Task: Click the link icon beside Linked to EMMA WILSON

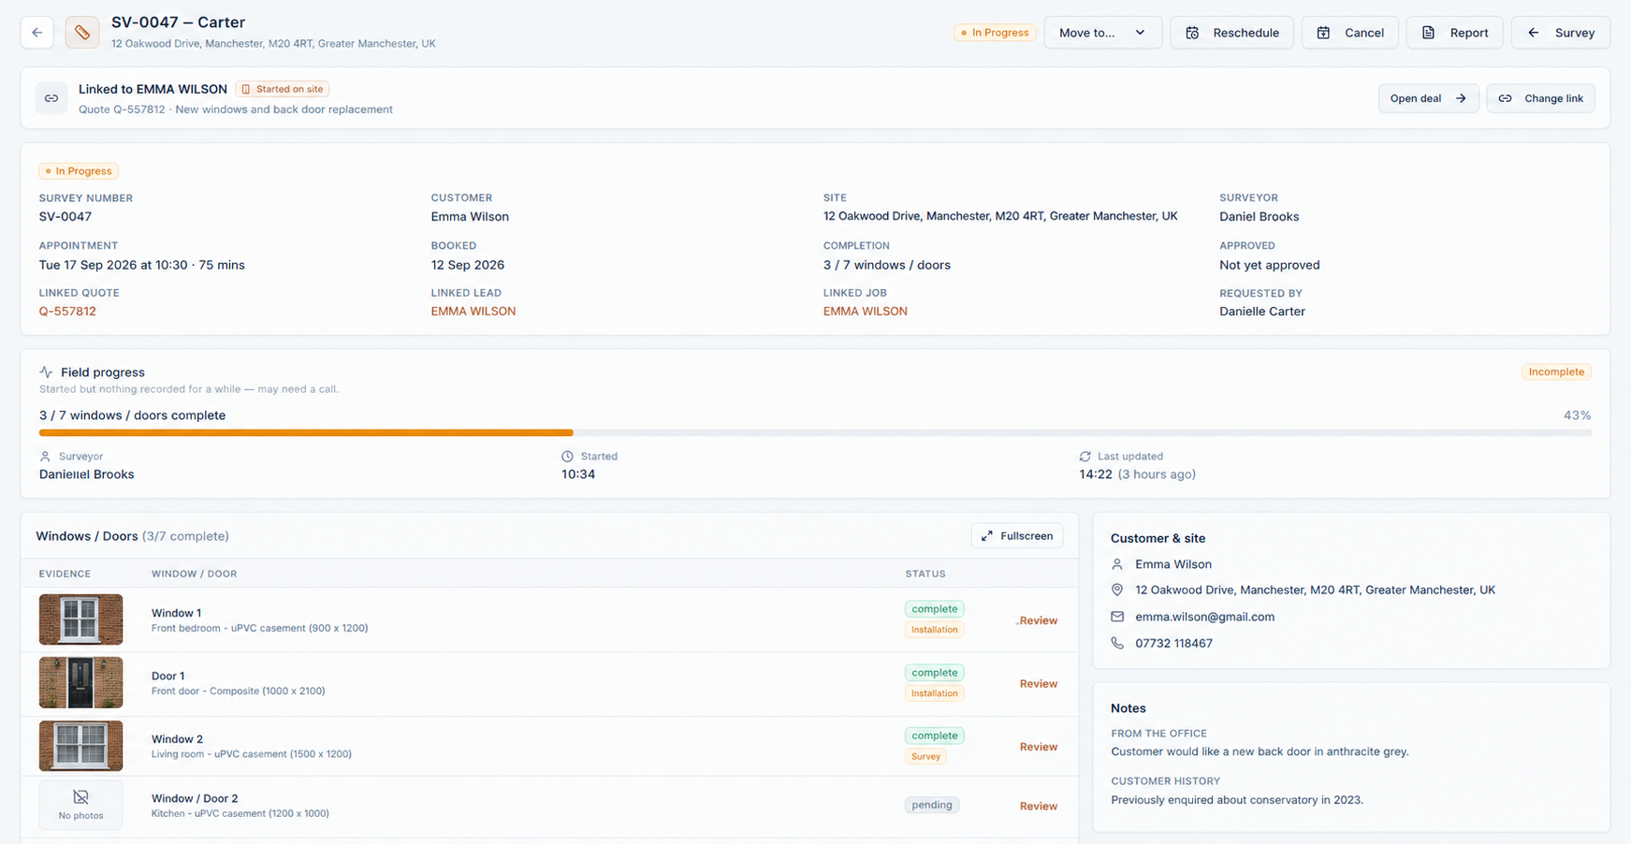Action: [x=51, y=98]
